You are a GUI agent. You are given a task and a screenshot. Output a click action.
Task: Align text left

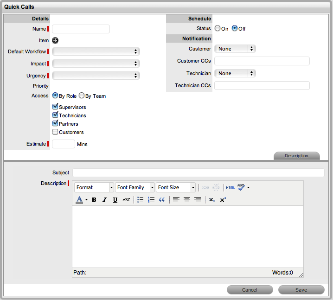pyautogui.click(x=176, y=200)
